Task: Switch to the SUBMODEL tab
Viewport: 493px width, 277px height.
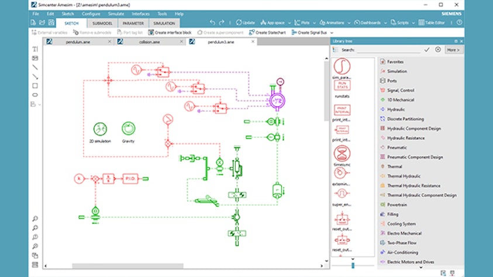Action: pos(102,23)
